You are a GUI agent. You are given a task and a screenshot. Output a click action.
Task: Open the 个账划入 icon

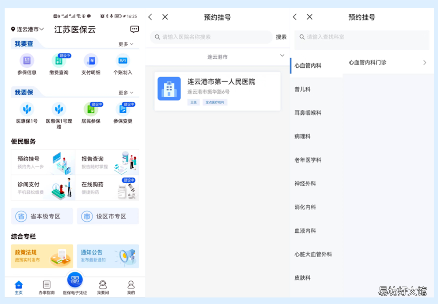pos(122,60)
